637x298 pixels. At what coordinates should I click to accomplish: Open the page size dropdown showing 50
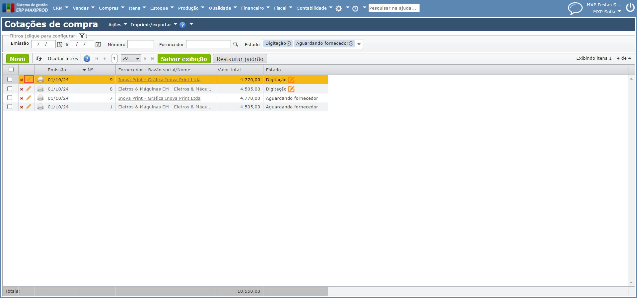point(131,58)
